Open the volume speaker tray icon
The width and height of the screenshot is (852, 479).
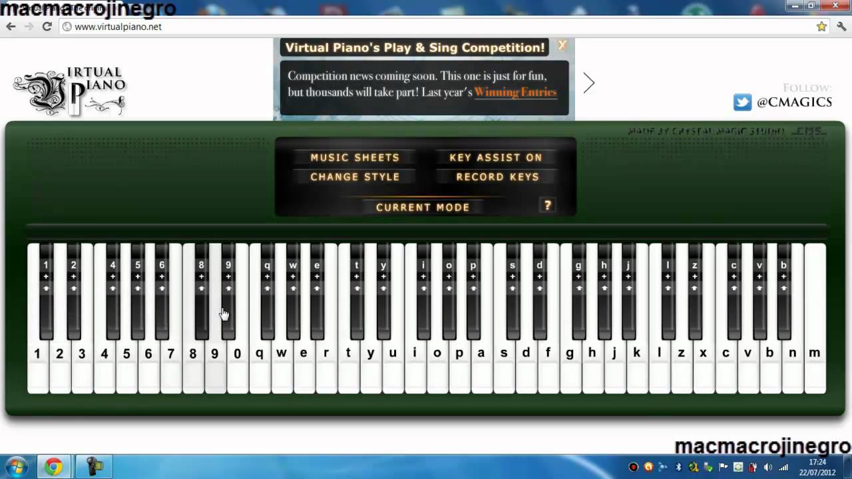pyautogui.click(x=767, y=467)
